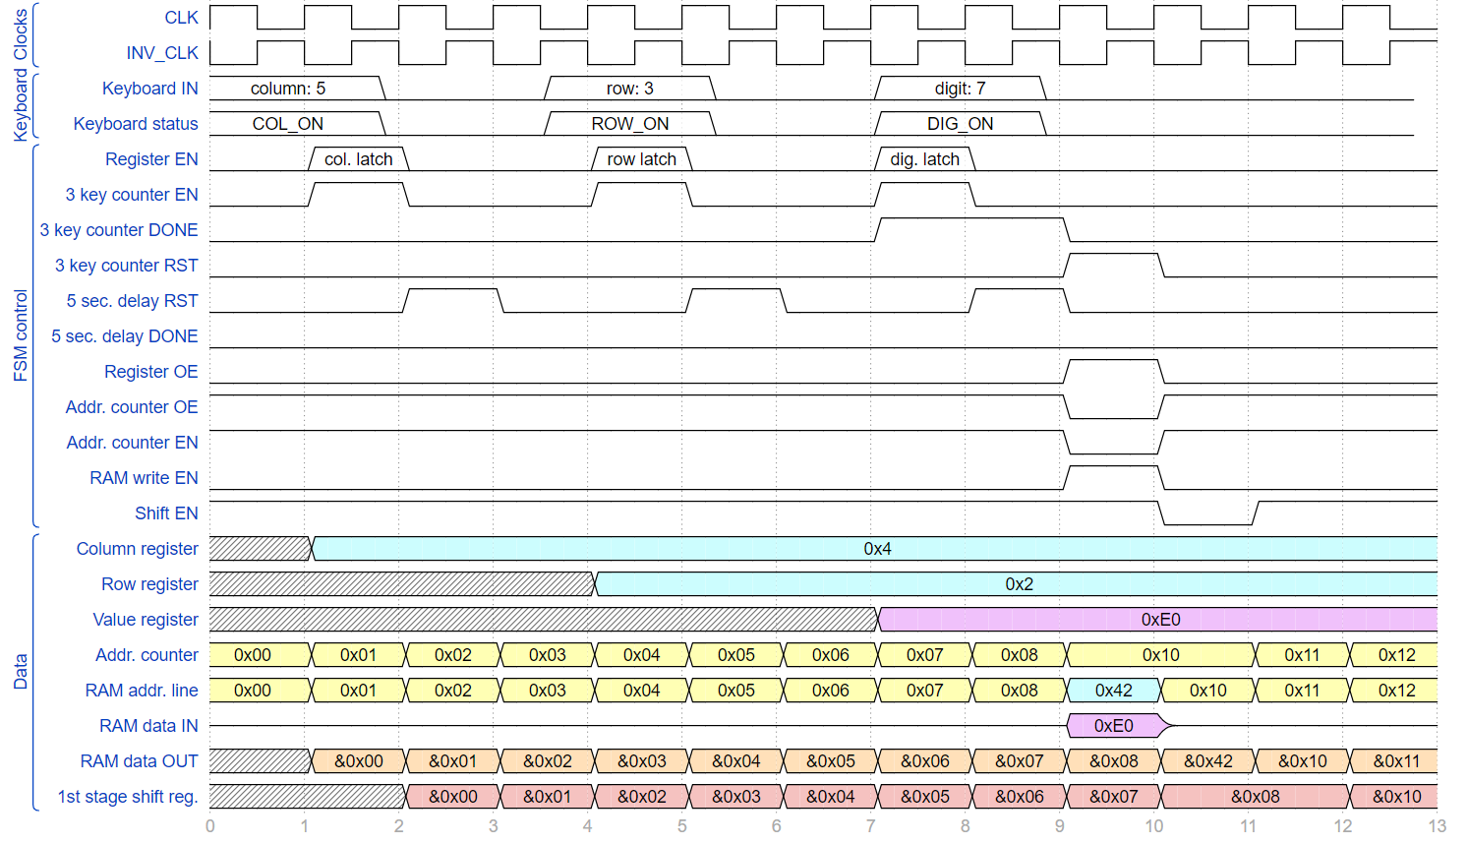Select the 'col. latch' Register EN pulse
Screen dimensions: 1467x844
[x=359, y=159]
